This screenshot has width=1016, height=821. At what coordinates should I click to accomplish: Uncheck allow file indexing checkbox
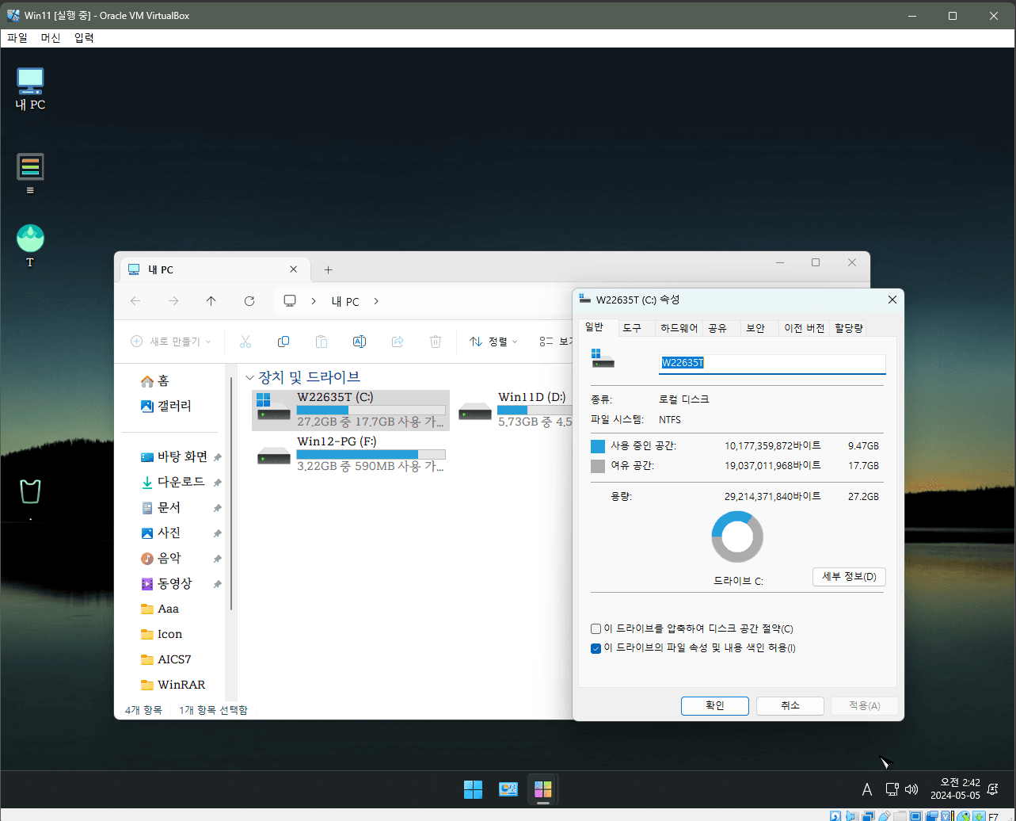(596, 648)
